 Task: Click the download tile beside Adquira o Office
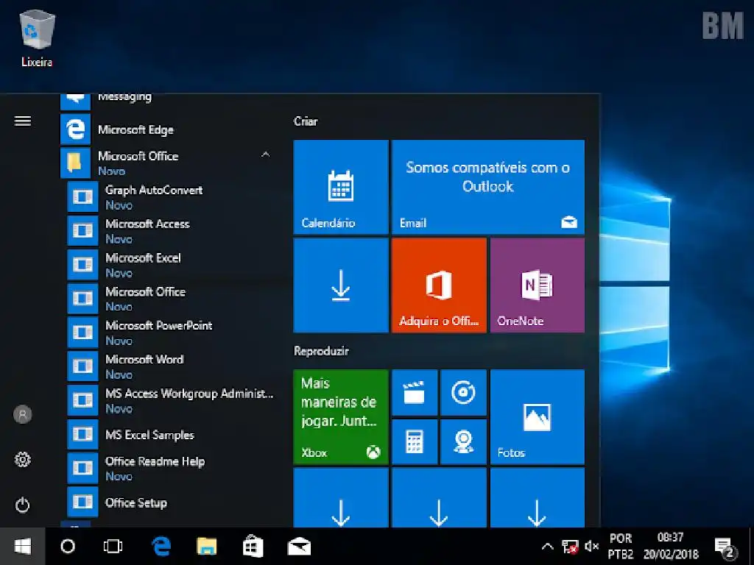[x=341, y=285]
